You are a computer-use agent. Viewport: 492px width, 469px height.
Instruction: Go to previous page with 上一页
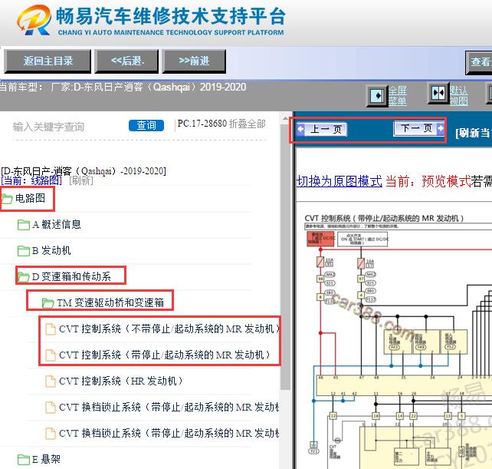coord(322,129)
